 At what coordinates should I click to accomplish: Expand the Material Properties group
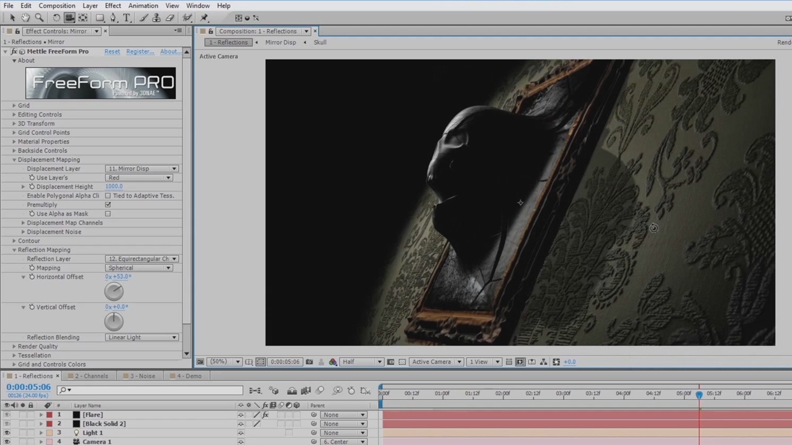(x=14, y=142)
